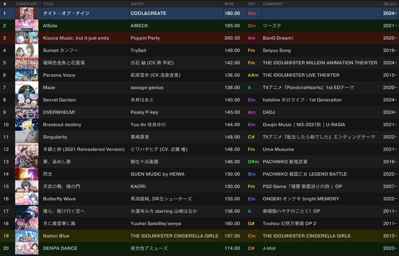The width and height of the screenshot is (399, 256).
Task: Select the title 僕ら、駆け行く空へ
Action: (64, 211)
